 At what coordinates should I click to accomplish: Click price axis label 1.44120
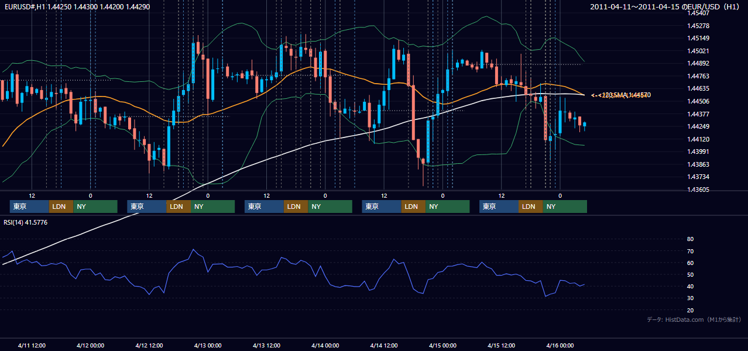698,139
